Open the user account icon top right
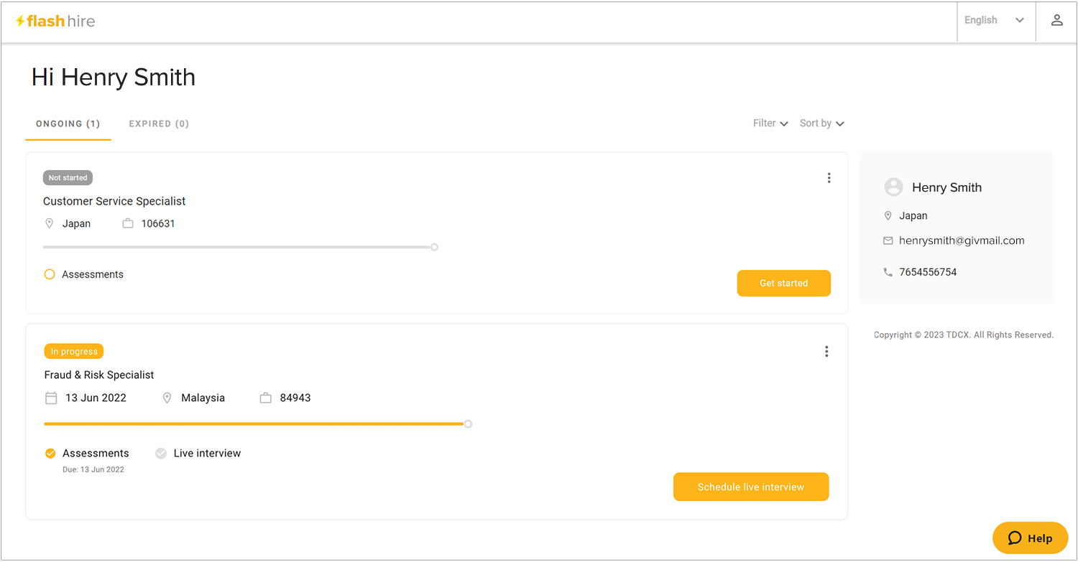This screenshot has height=562, width=1078. (x=1056, y=19)
